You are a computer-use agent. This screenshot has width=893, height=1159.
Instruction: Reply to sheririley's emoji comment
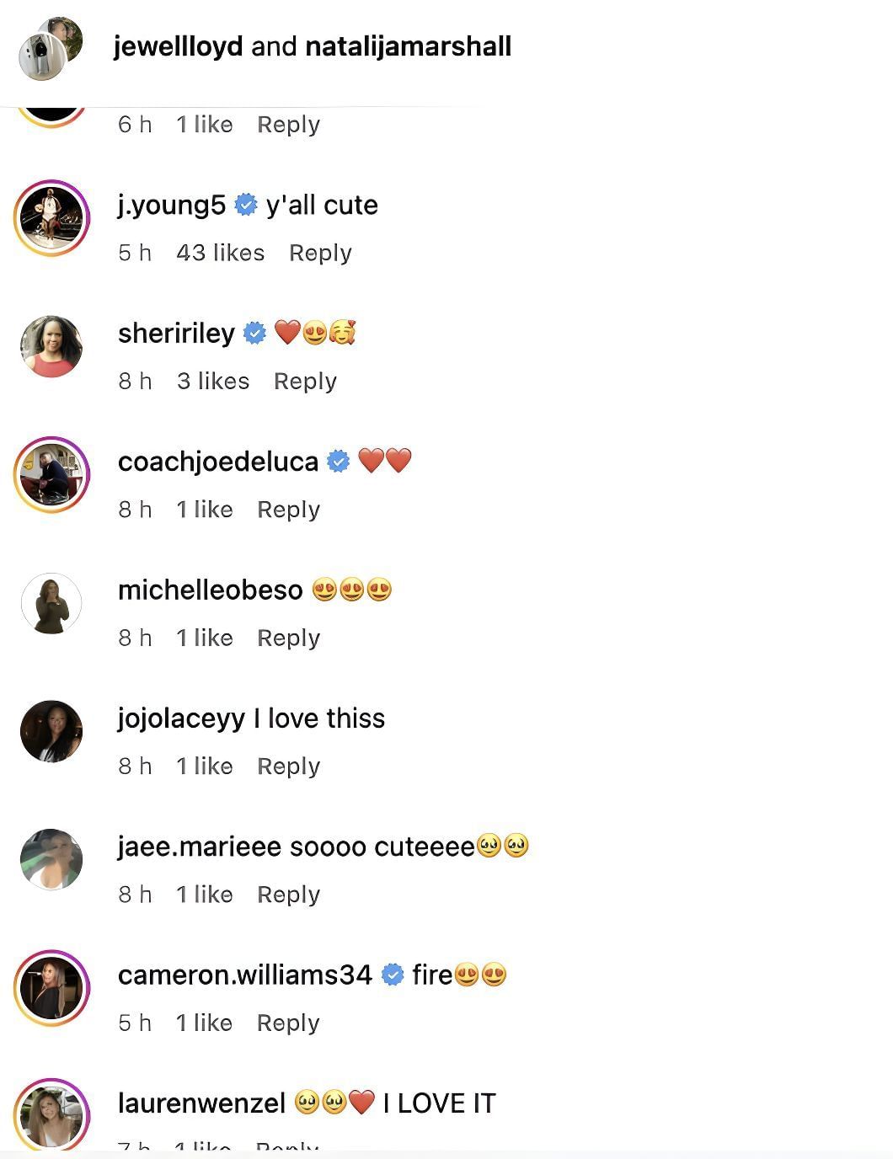(x=305, y=382)
